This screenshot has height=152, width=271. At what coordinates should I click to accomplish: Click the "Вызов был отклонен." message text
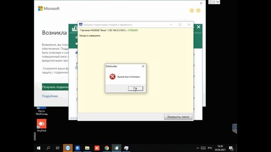129,77
